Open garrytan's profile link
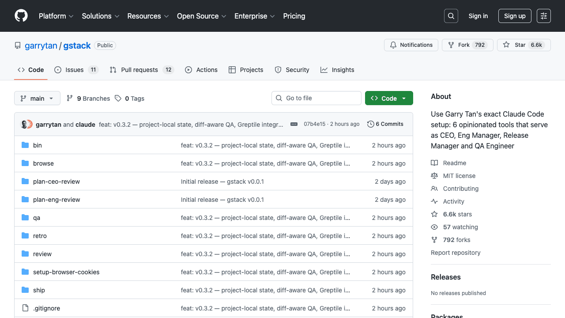 pyautogui.click(x=41, y=45)
